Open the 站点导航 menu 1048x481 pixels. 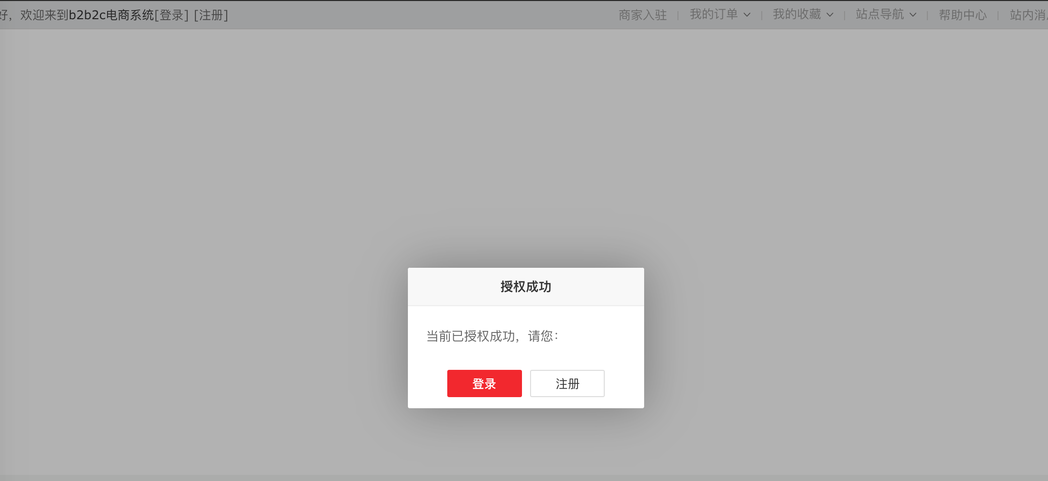[x=879, y=15]
